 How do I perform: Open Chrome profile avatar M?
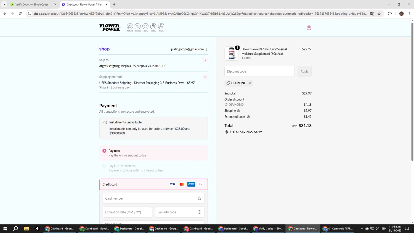coord(402,14)
